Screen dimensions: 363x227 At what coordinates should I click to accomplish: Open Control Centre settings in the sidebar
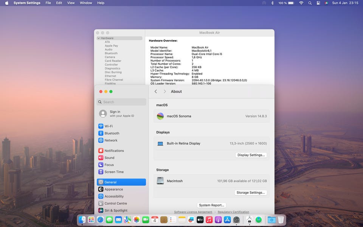(115, 204)
